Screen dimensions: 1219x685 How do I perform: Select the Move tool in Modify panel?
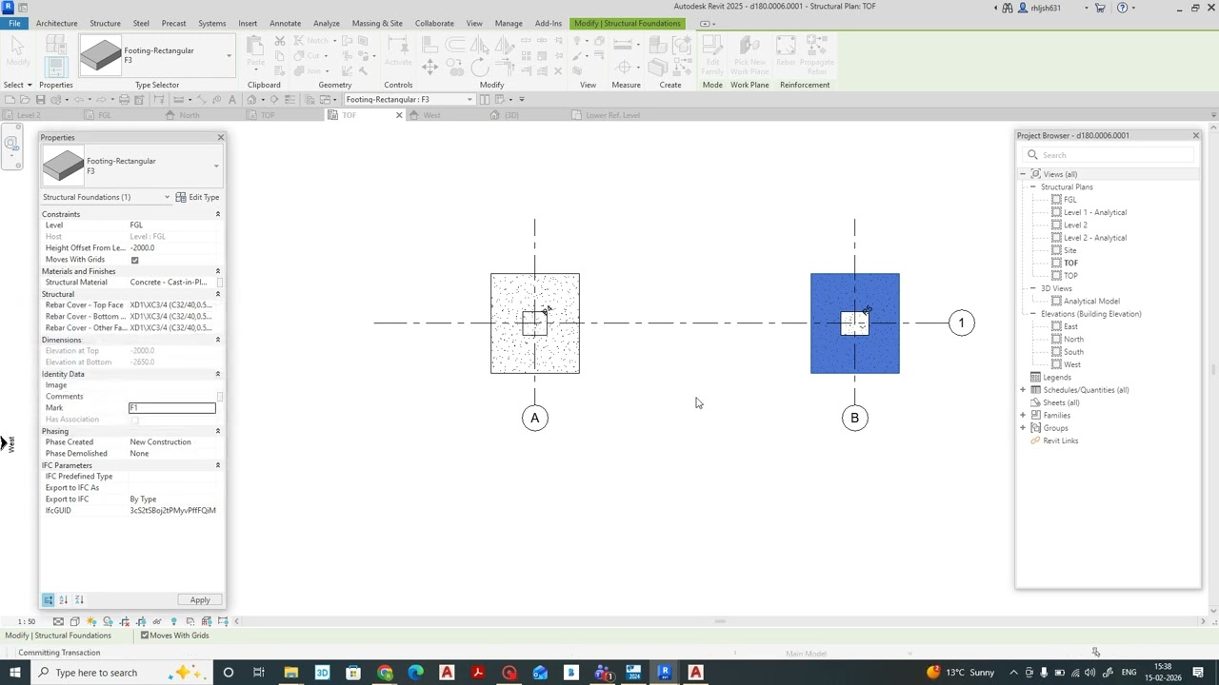tap(430, 66)
